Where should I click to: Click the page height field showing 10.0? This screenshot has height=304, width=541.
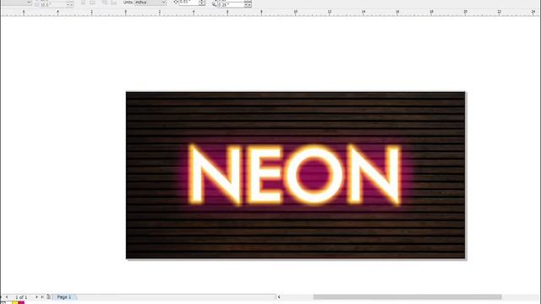click(x=53, y=5)
